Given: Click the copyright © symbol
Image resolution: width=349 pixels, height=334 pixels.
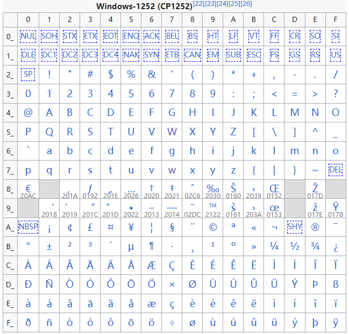Looking at the screenshot, I should tap(213, 227).
